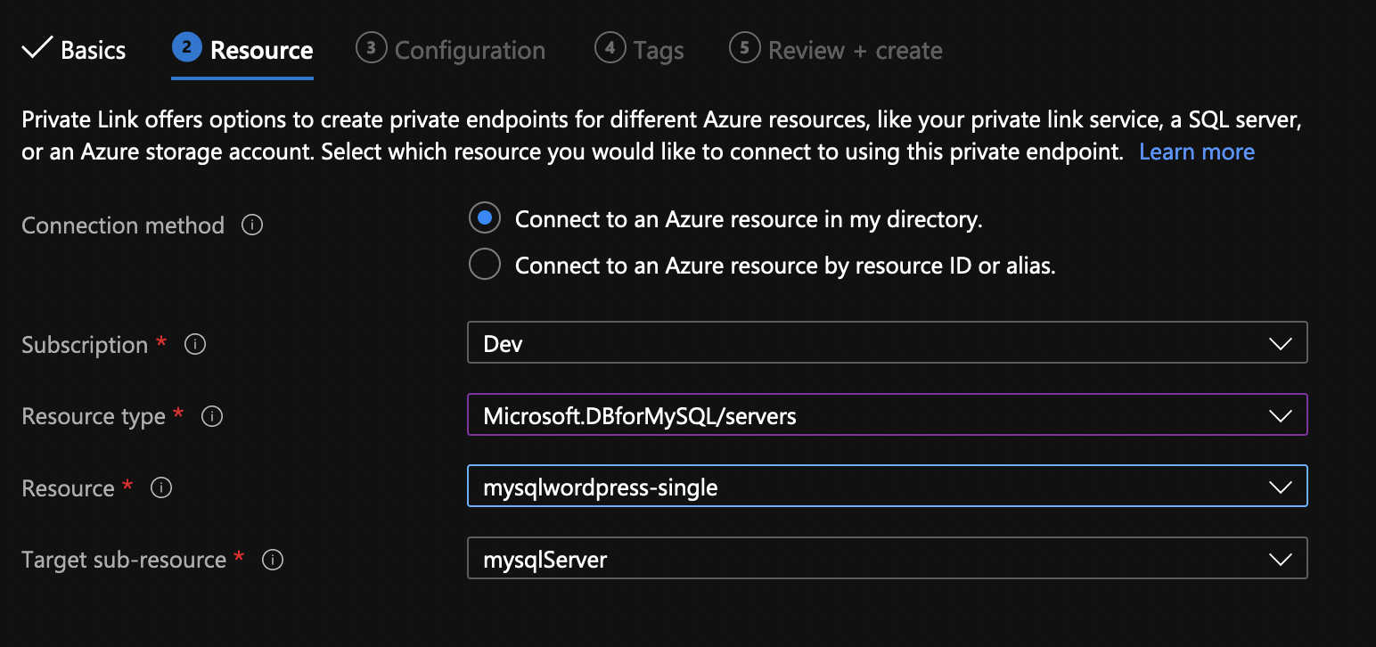Click the Resource step number 2 badge

186,48
